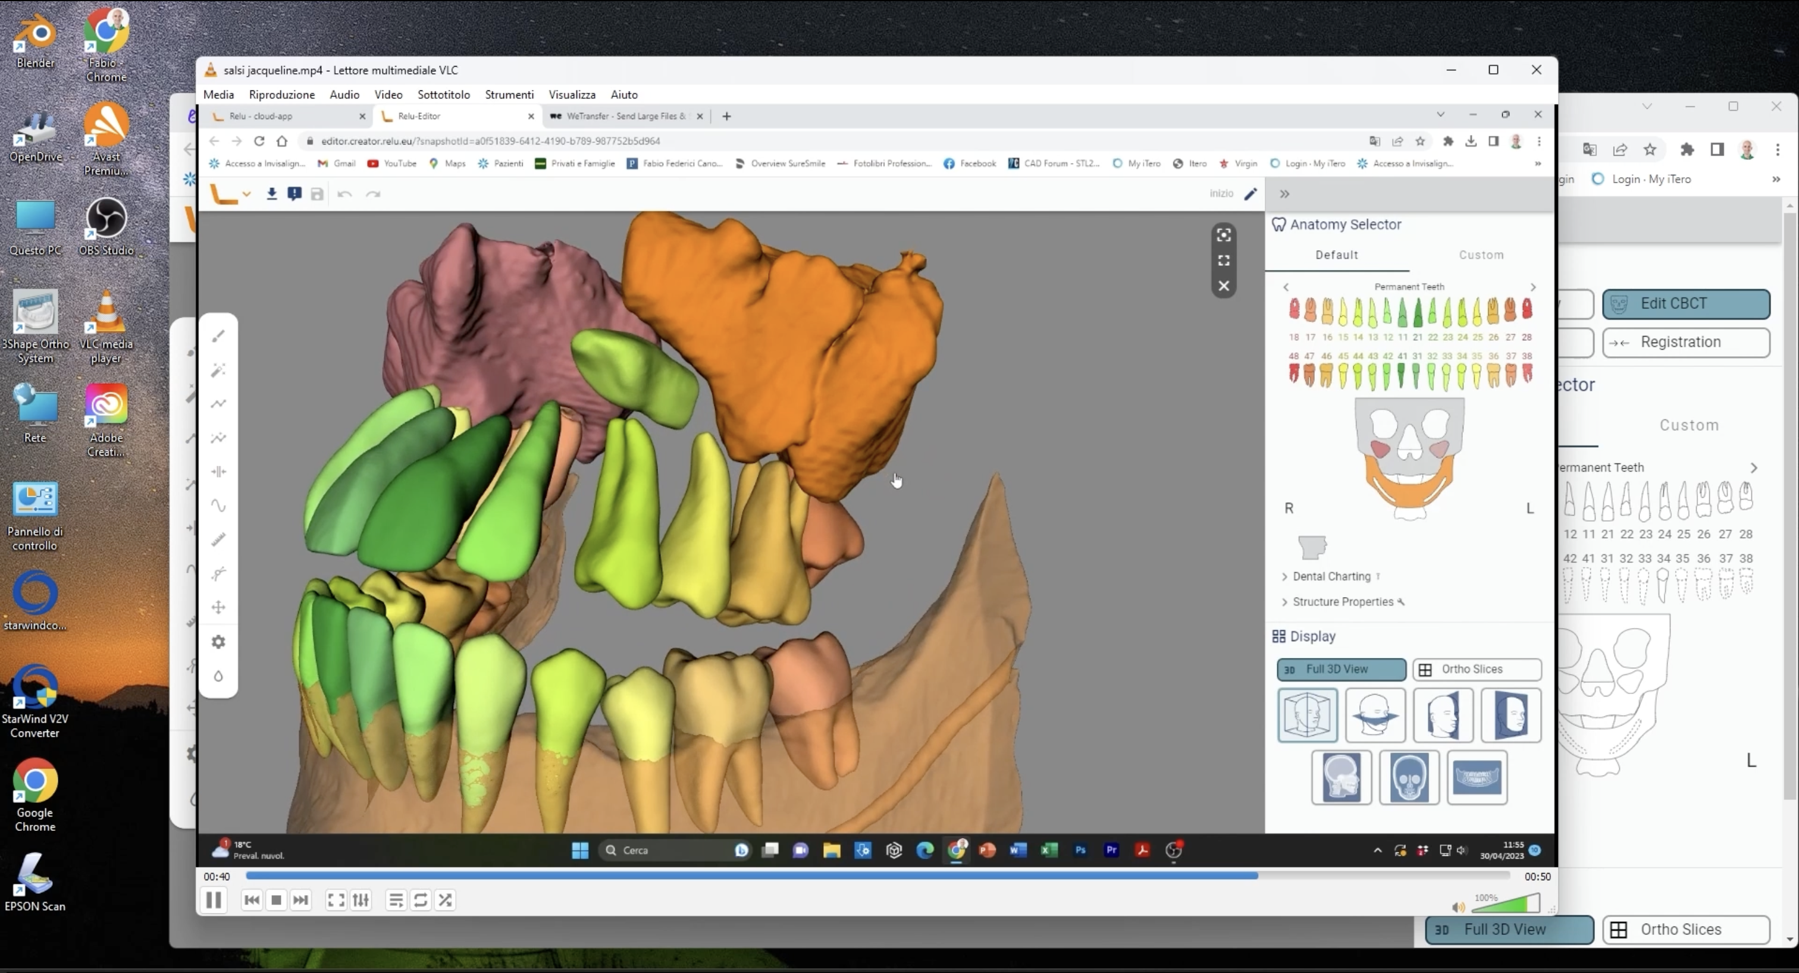Screen dimensions: 1799x973
Task: Select panoramic jaw view thumbnail in the video
Action: click(x=1477, y=777)
